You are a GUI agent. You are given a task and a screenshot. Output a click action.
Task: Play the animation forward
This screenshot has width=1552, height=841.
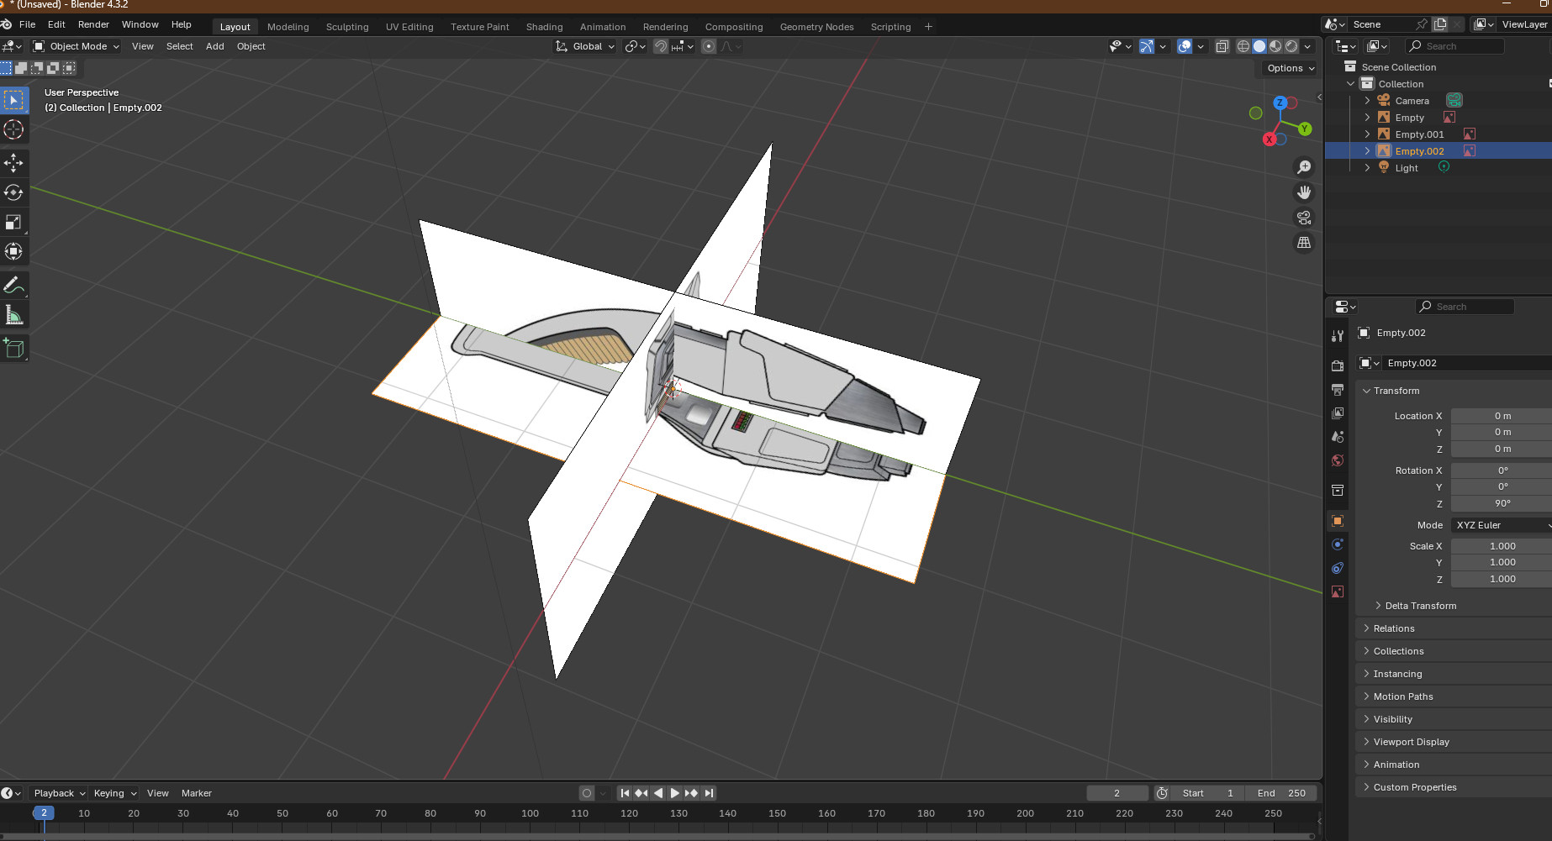pos(674,793)
